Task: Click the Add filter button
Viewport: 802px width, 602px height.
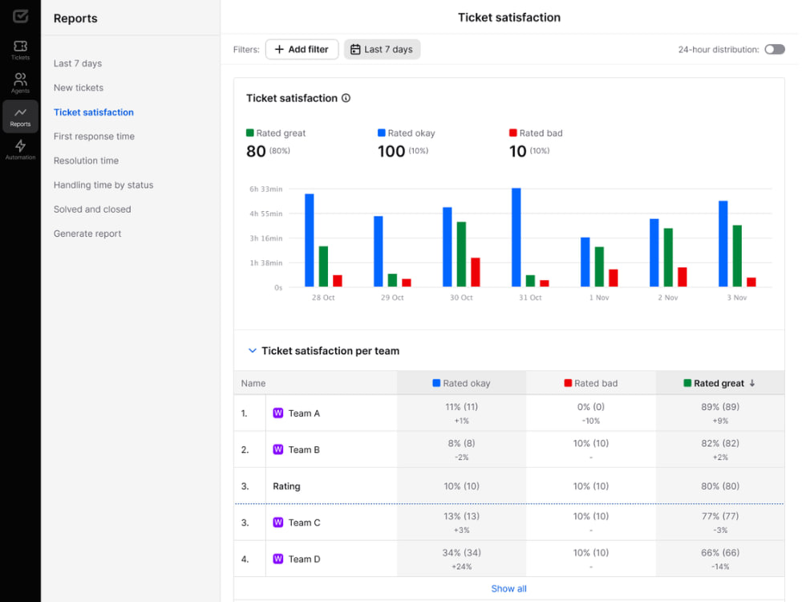Action: pyautogui.click(x=302, y=49)
